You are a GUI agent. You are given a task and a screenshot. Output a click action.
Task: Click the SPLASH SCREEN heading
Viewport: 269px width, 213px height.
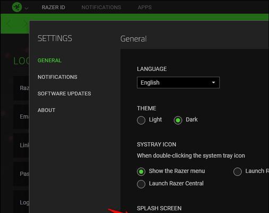159,208
